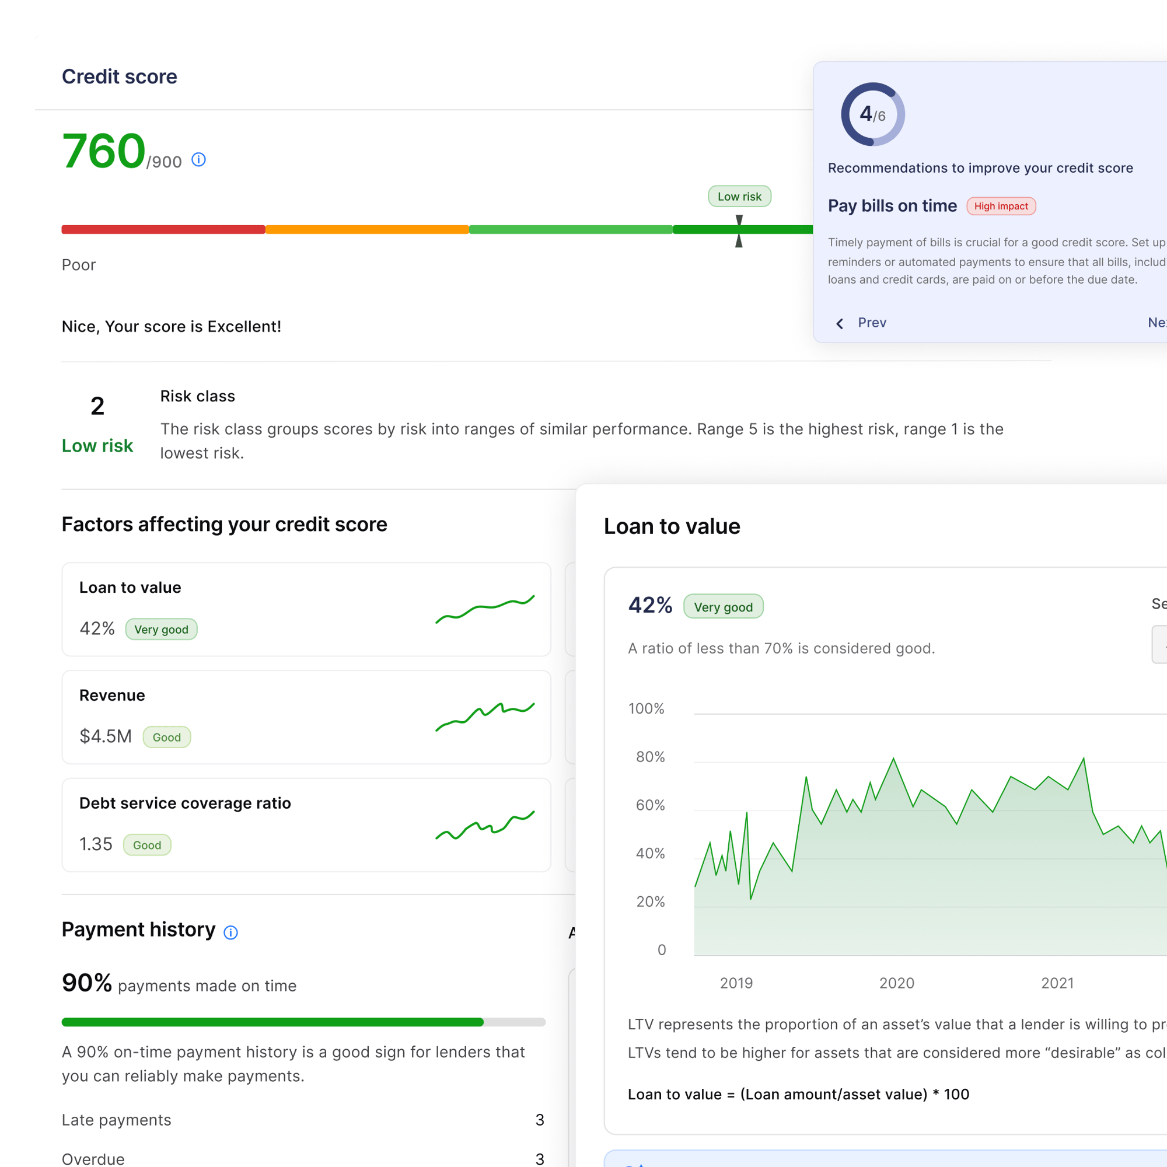Click the payments on-time progress bar
The width and height of the screenshot is (1167, 1167).
point(304,1022)
